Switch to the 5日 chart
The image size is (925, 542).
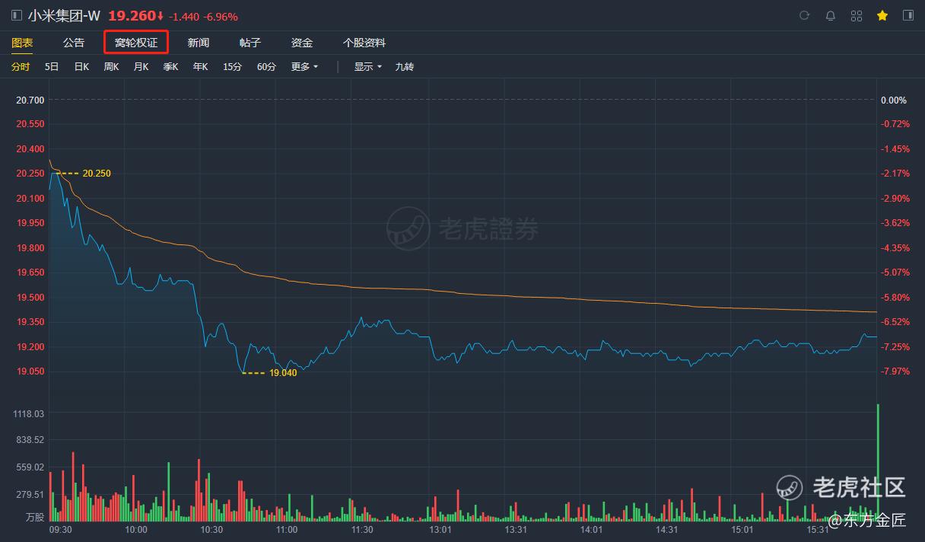[x=52, y=67]
